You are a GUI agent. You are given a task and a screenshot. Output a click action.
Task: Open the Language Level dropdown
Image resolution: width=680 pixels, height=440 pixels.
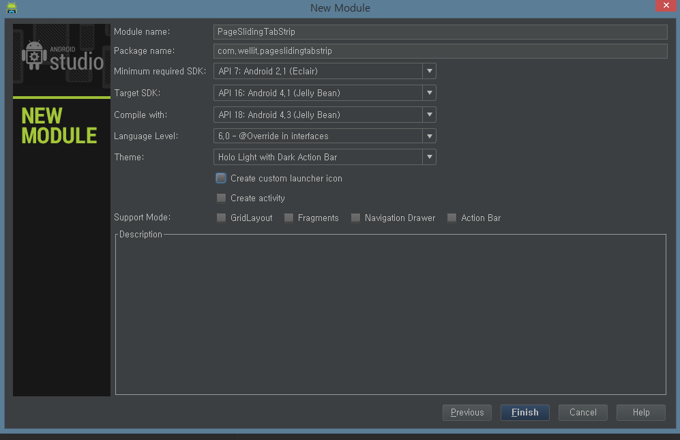click(430, 136)
